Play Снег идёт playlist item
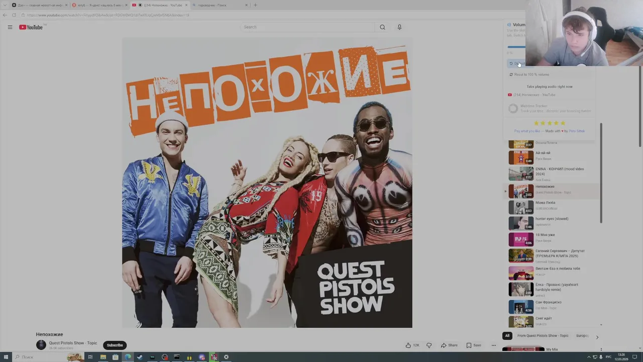This screenshot has width=643, height=362. click(553, 321)
